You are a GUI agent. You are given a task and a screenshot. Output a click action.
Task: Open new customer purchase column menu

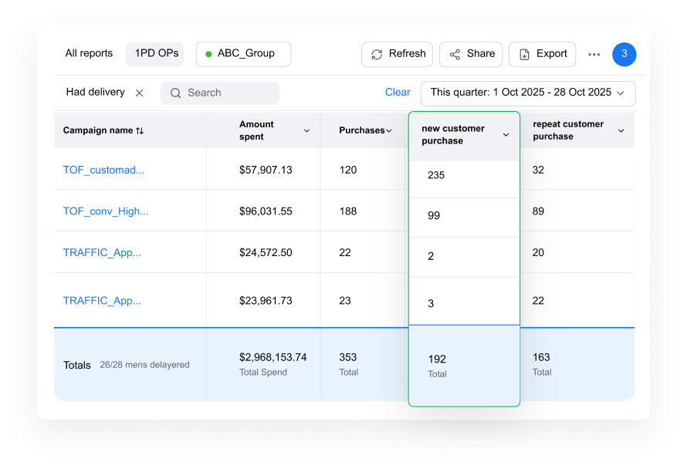506,135
